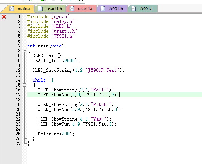Click JY901.Roll in the highlighted line
This screenshot has height=164, width=202.
point(96,95)
